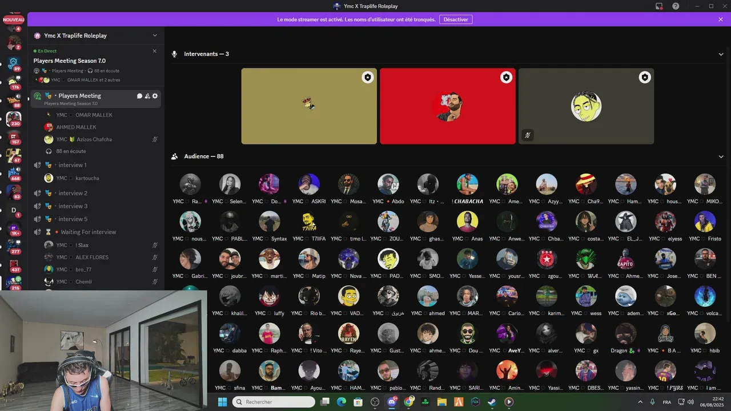Collapse the Audience section
The height and width of the screenshot is (411, 731).
[721, 156]
